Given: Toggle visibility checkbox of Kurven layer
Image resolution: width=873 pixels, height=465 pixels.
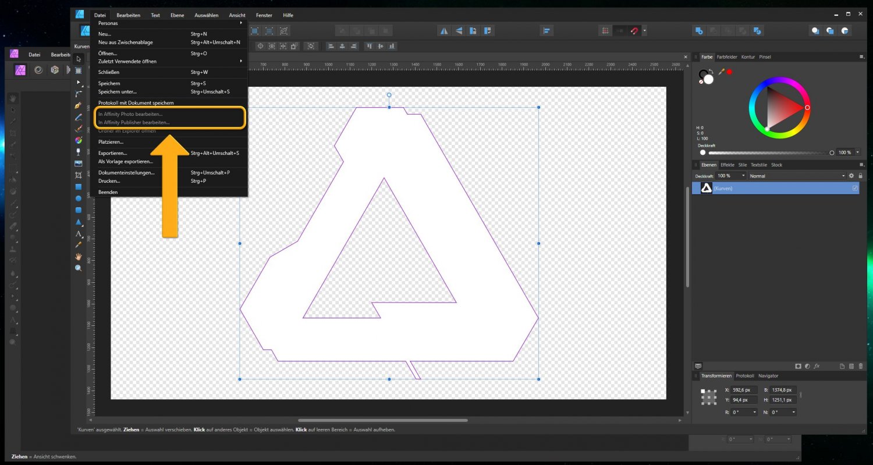Looking at the screenshot, I should pyautogui.click(x=855, y=188).
